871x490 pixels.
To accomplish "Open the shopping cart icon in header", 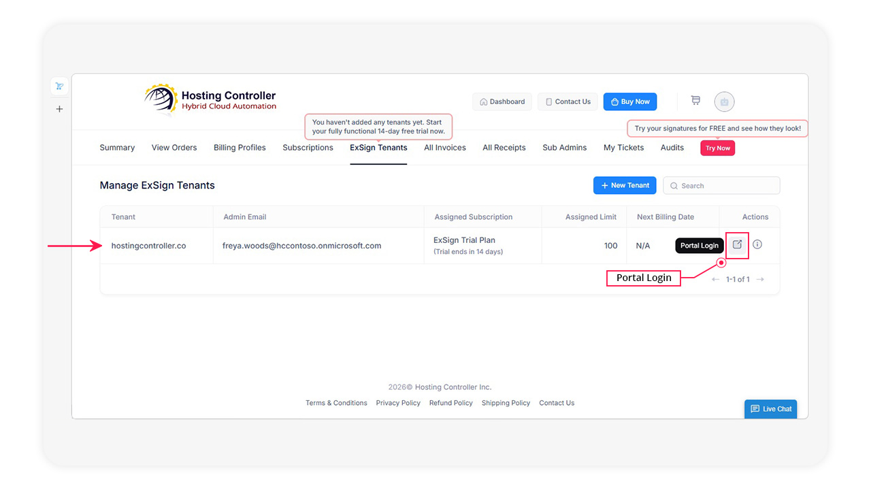I will (695, 101).
